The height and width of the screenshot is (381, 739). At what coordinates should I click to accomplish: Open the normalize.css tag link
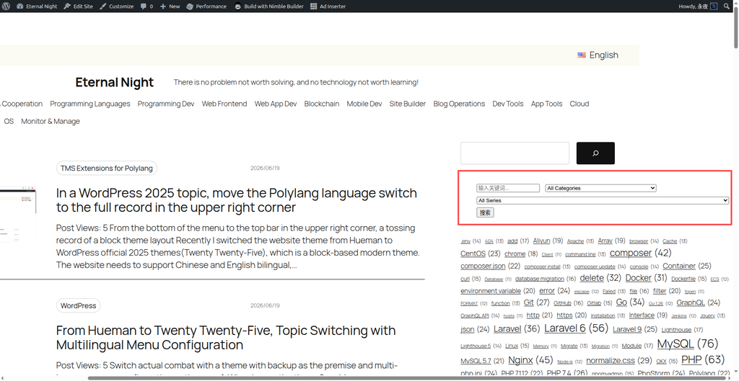tap(611, 360)
